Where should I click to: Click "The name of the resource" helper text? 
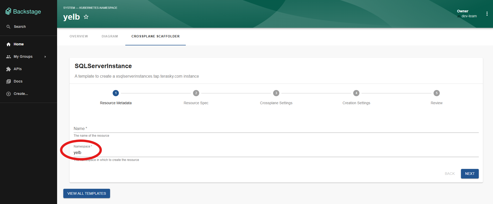[91, 136]
